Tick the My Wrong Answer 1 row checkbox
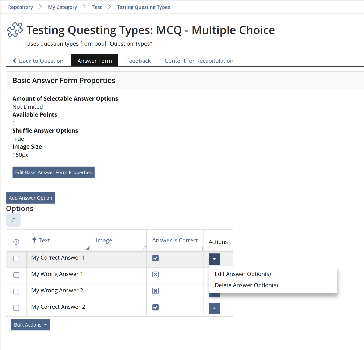 (16, 275)
